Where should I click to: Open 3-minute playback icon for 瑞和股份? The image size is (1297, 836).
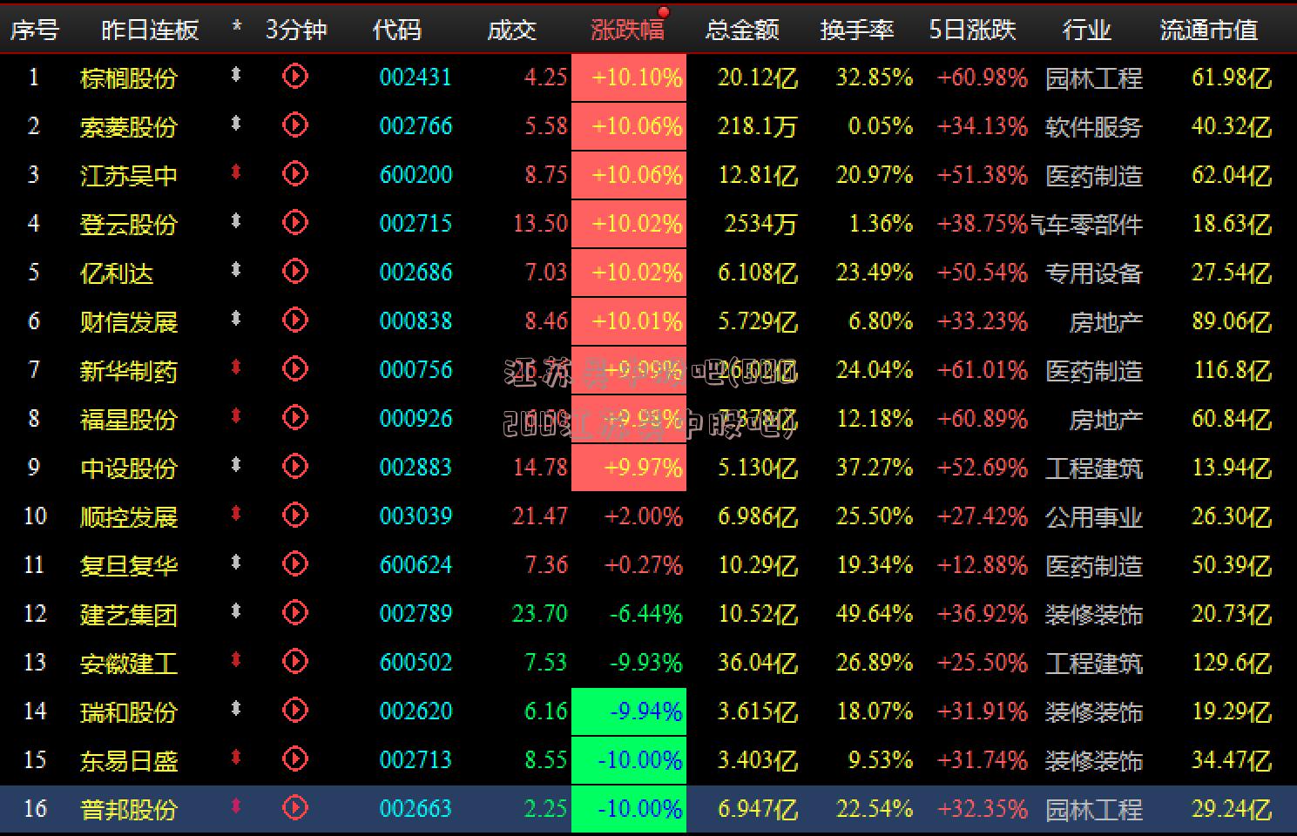click(x=295, y=711)
